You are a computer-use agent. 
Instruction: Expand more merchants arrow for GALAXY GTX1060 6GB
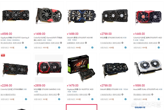(122, 95)
